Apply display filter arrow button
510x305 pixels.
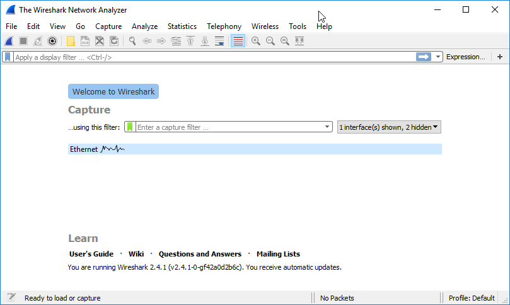(424, 57)
